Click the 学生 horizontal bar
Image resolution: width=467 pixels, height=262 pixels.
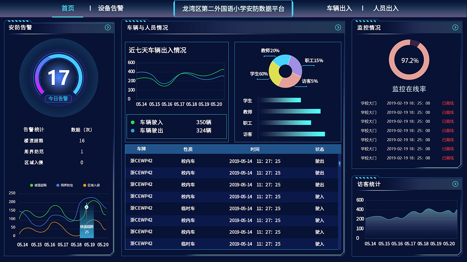click(x=280, y=100)
